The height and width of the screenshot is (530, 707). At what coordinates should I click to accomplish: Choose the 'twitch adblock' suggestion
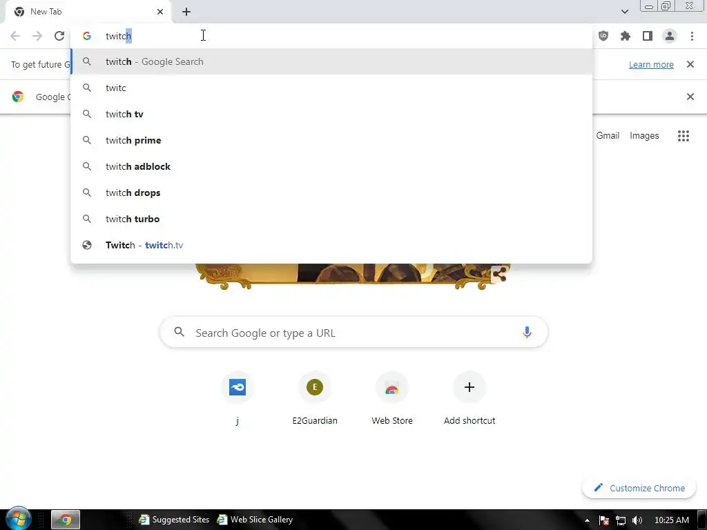[x=331, y=166]
